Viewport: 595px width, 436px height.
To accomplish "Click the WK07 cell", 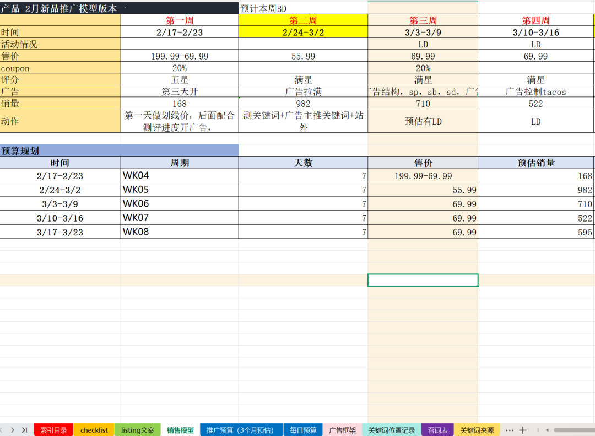I will (x=180, y=218).
